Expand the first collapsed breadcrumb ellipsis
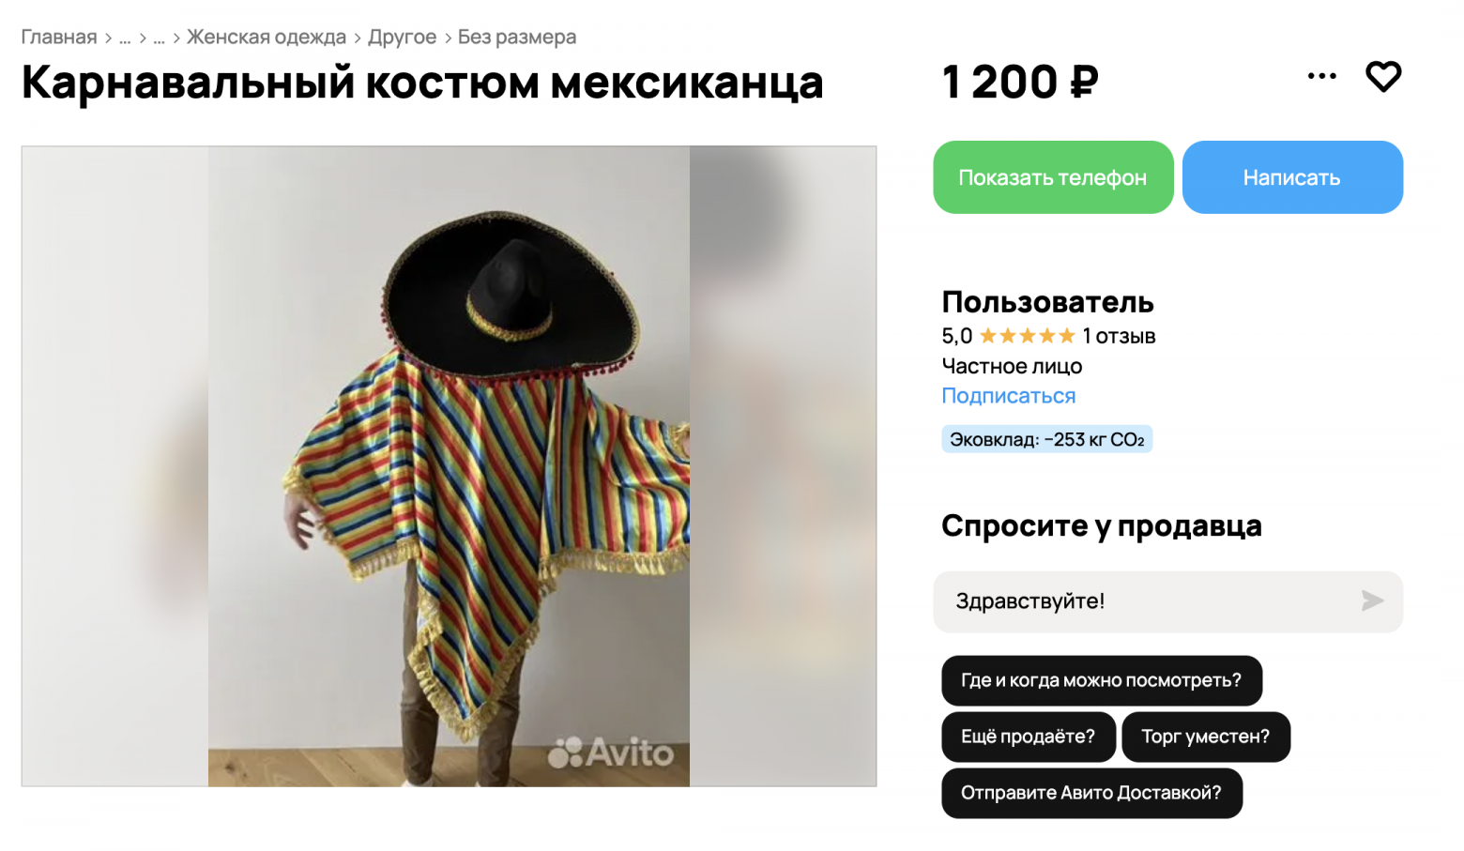Image resolution: width=1464 pixels, height=851 pixels. tap(125, 38)
